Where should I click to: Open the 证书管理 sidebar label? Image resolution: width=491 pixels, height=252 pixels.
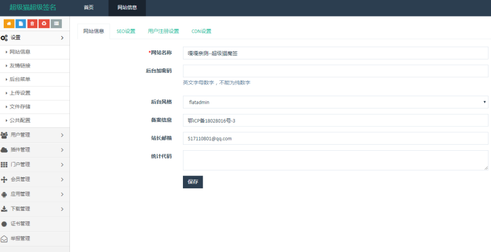pyautogui.click(x=20, y=224)
